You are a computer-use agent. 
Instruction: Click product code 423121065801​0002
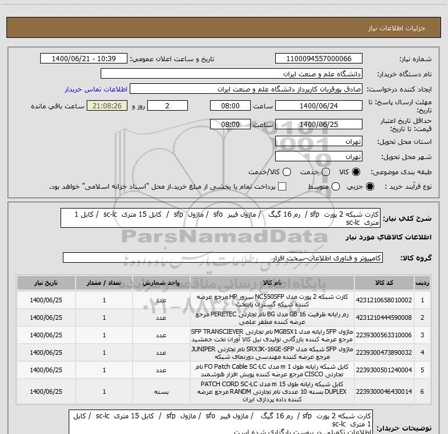(x=384, y=300)
